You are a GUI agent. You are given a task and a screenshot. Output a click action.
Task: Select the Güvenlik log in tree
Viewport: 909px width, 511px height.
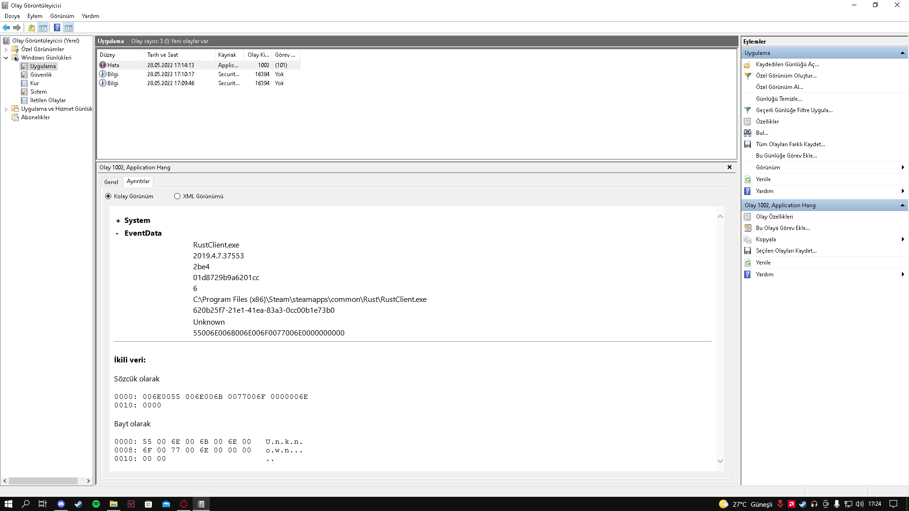(x=41, y=75)
